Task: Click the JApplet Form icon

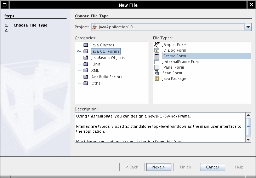Action: tap(157, 45)
